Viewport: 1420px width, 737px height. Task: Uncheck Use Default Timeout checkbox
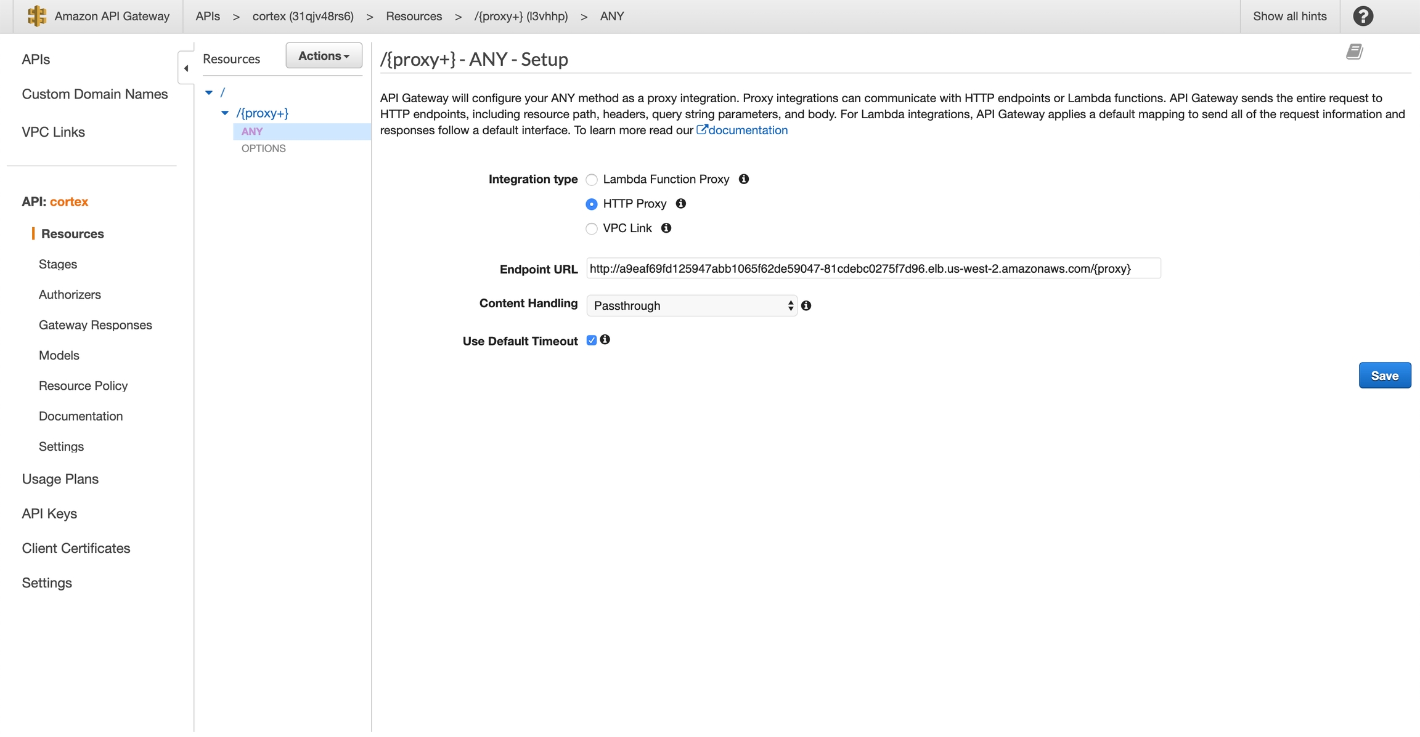[x=592, y=340]
